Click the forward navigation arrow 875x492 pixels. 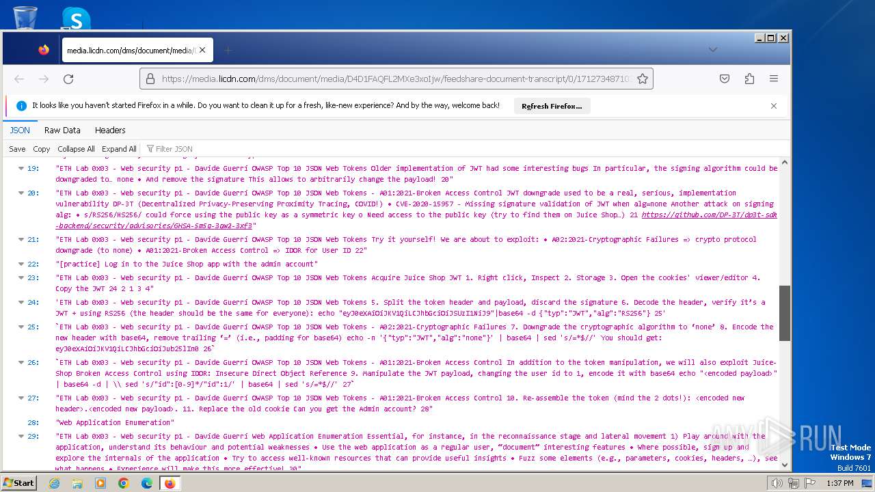(x=44, y=79)
